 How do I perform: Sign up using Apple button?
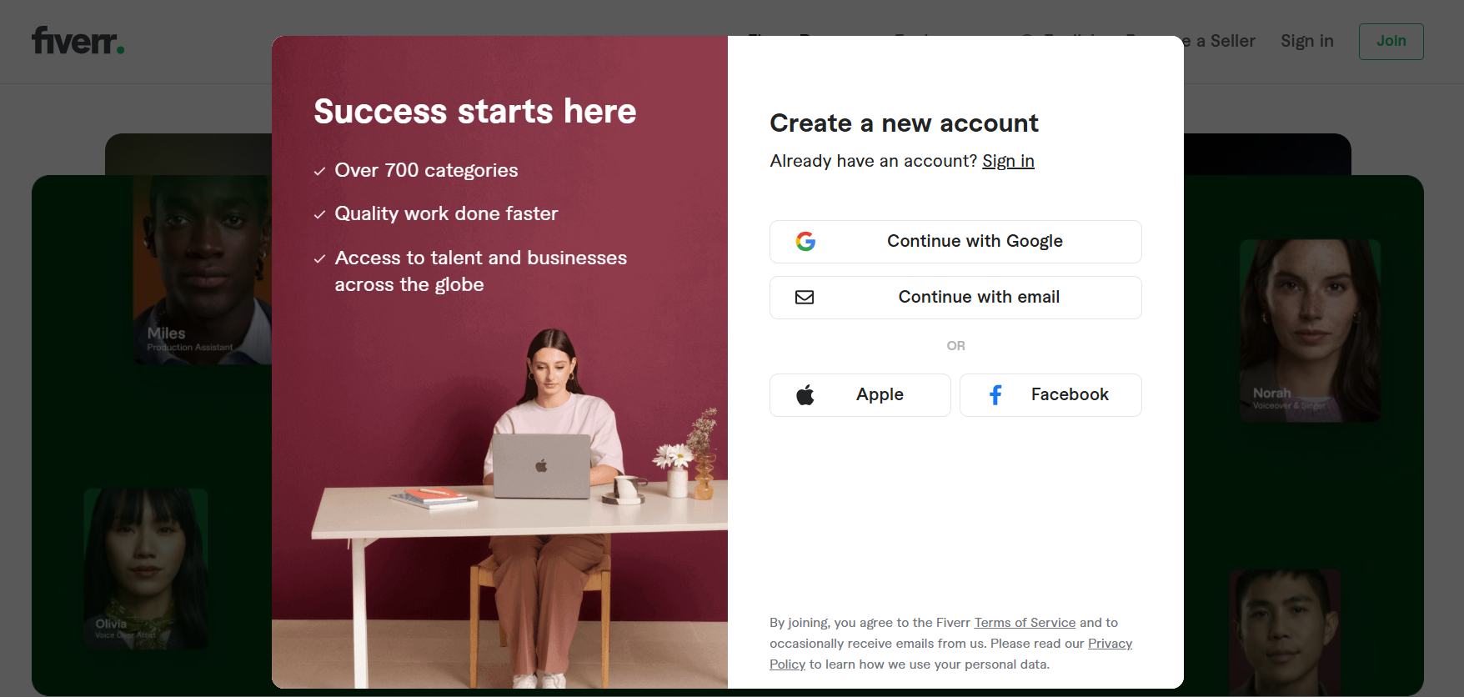[x=860, y=395]
